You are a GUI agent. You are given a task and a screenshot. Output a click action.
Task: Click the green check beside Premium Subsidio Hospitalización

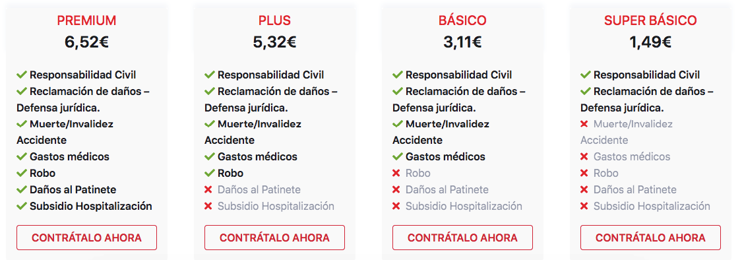[21, 207]
